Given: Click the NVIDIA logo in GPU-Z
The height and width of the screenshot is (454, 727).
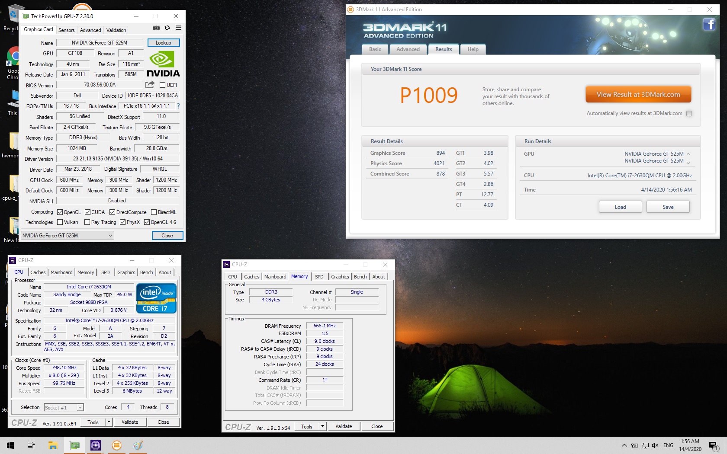Looking at the screenshot, I should coord(163,64).
